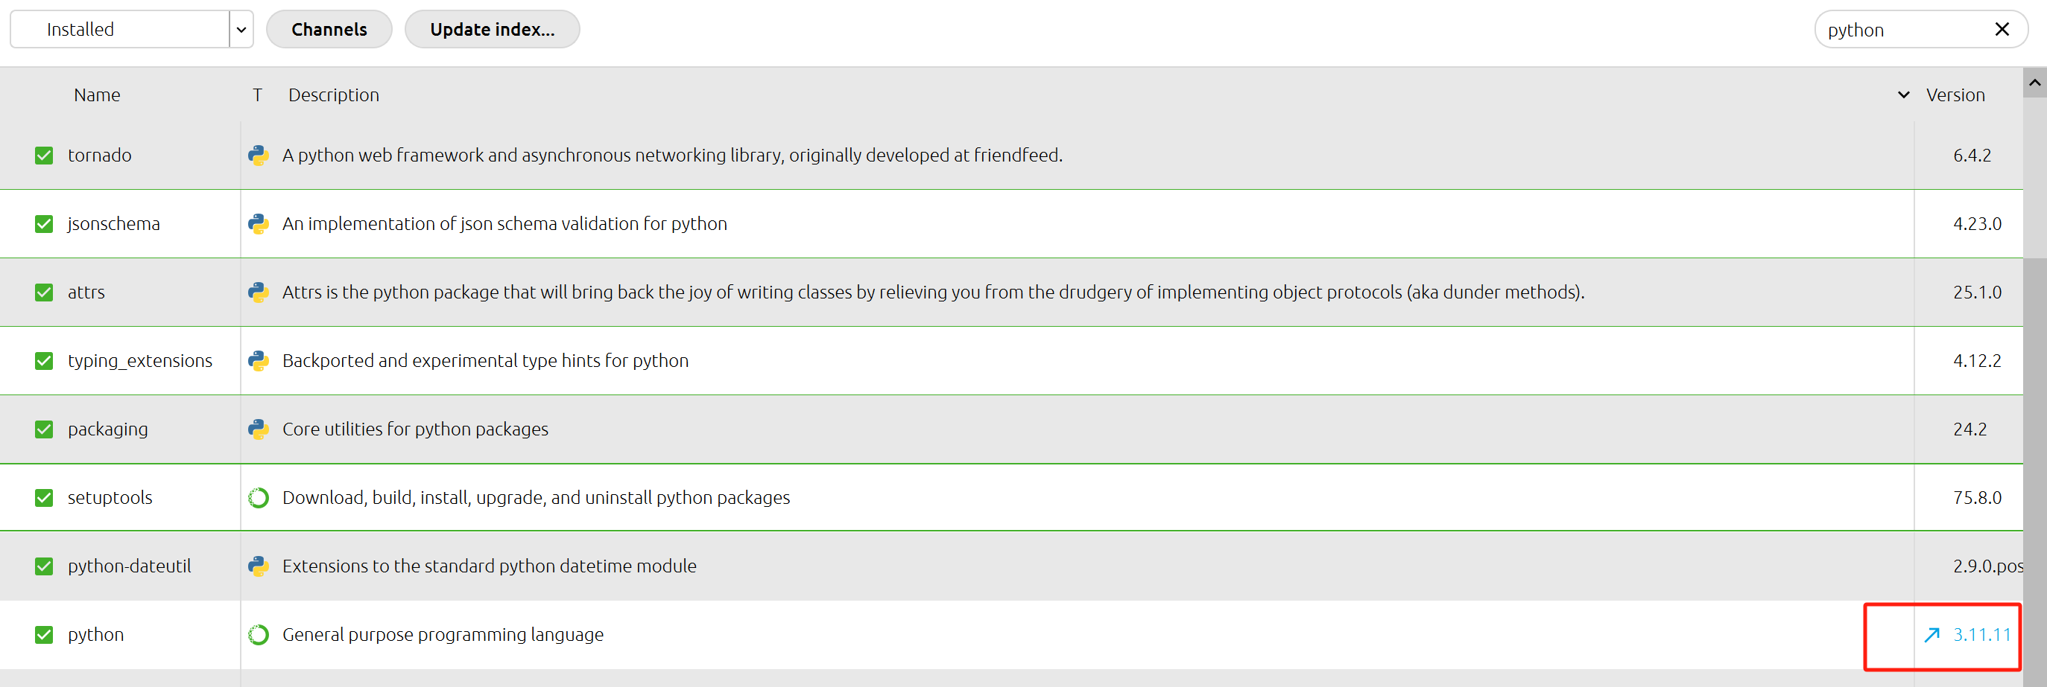
Task: Open the Channels dialog
Action: coord(329,31)
